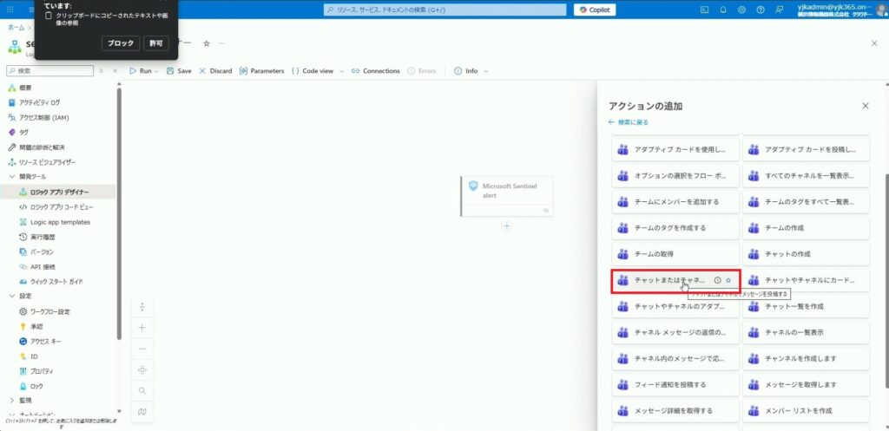
Task: Click the zoom in plus button on canvas
Action: click(142, 327)
